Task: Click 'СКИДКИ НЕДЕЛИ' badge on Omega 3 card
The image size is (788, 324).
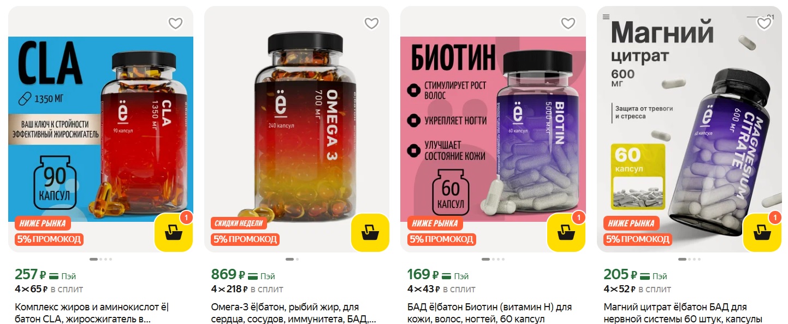Action: 239,223
